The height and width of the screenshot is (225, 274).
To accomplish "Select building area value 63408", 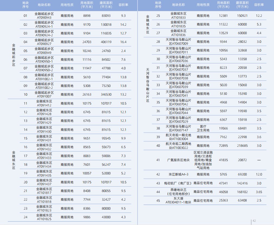I will [242, 200].
